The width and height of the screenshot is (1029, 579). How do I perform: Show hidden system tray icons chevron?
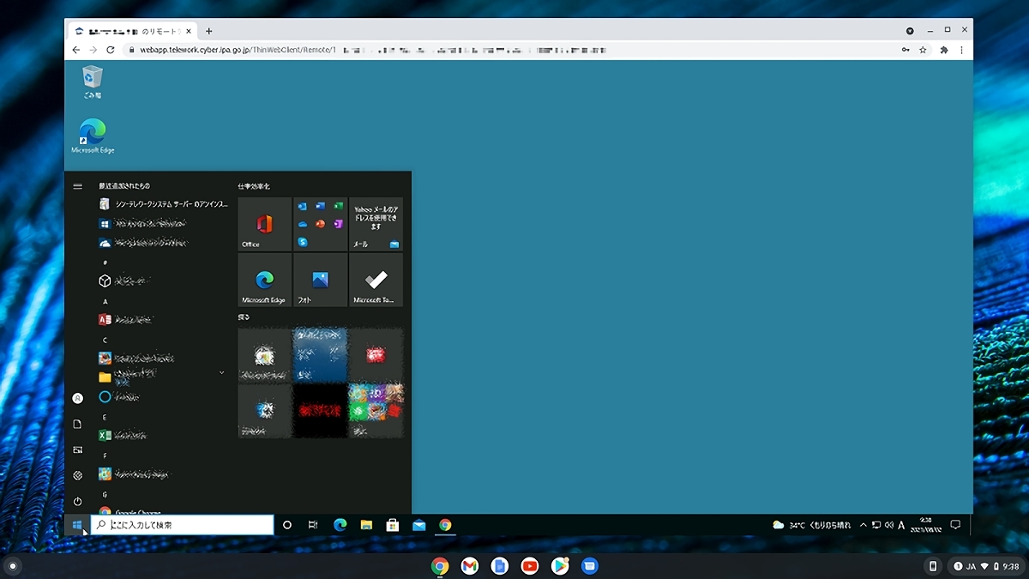click(864, 525)
